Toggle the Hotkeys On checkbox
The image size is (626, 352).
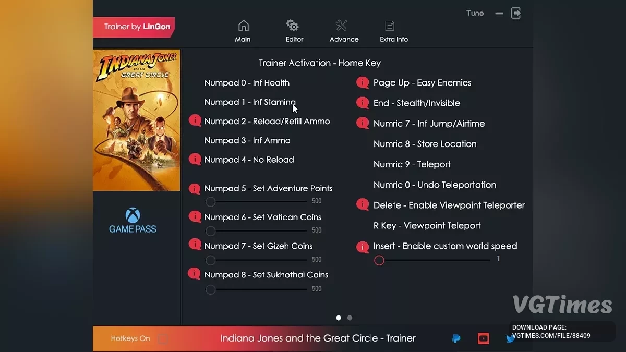coord(163,339)
